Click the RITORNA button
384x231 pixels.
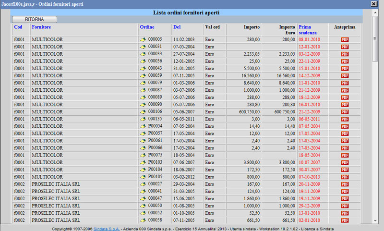pyautogui.click(x=35, y=19)
